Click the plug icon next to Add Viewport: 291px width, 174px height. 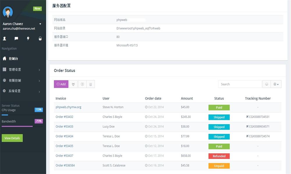click(x=73, y=84)
